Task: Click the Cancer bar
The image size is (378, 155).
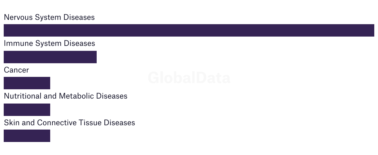Action: point(27,83)
